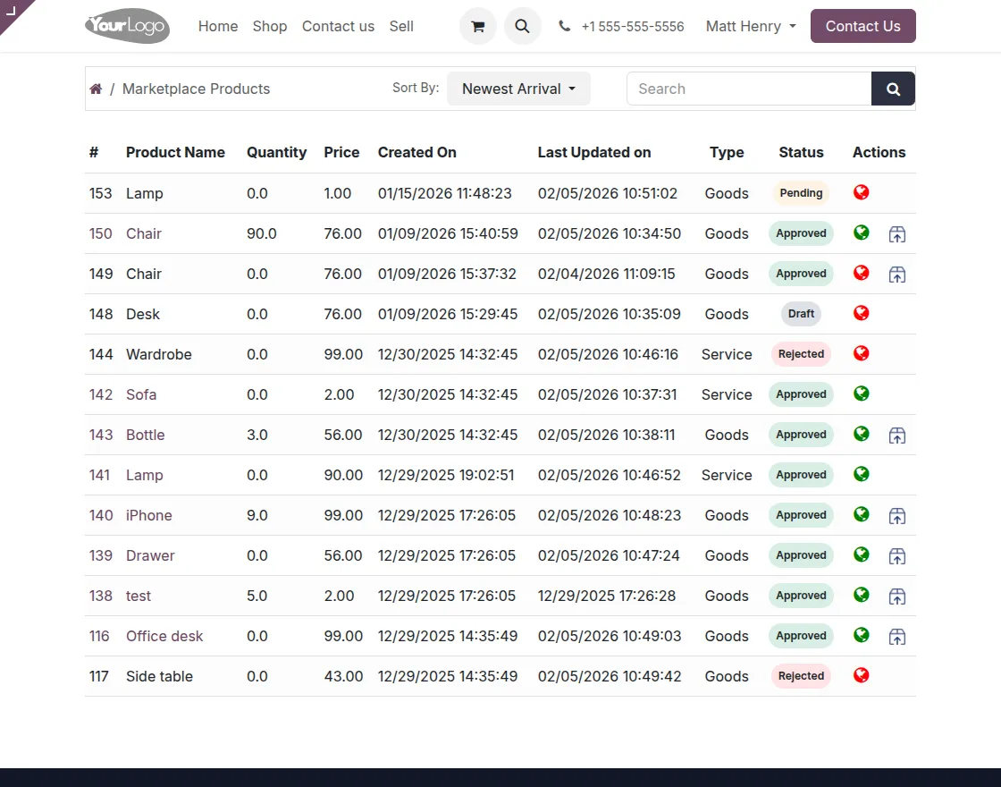Open the shopping cart icon
The height and width of the screenshot is (787, 1001).
coord(477,27)
